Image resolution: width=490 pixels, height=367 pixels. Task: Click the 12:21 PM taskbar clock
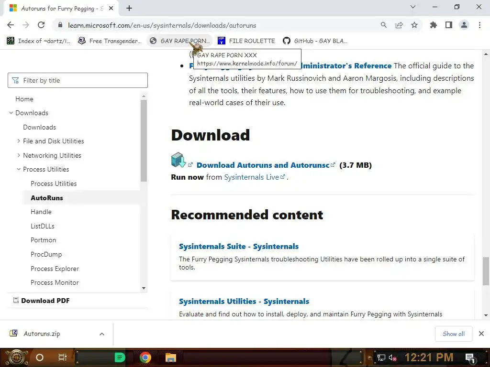(429, 357)
